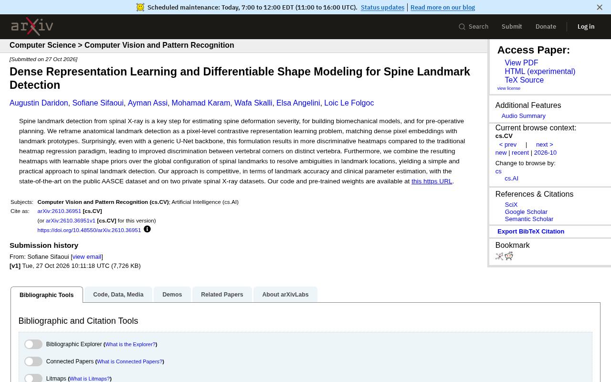Click Log in button
This screenshot has height=382, width=611.
pyautogui.click(x=586, y=27)
